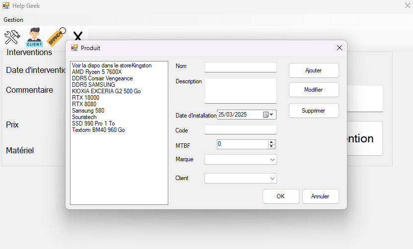
Task: Open the Gestion menu
Action: tap(13, 20)
